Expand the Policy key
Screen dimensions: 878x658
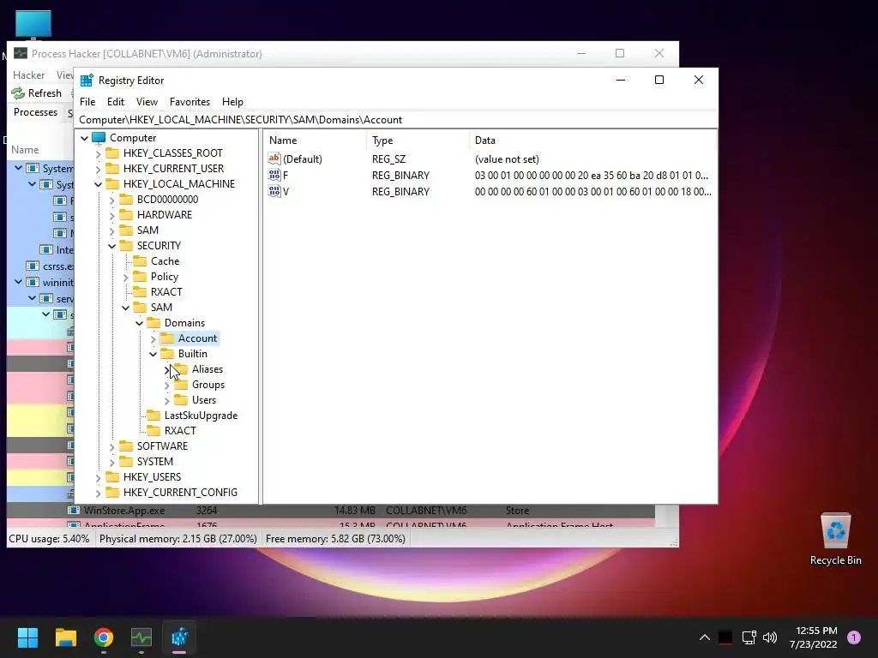tap(125, 277)
